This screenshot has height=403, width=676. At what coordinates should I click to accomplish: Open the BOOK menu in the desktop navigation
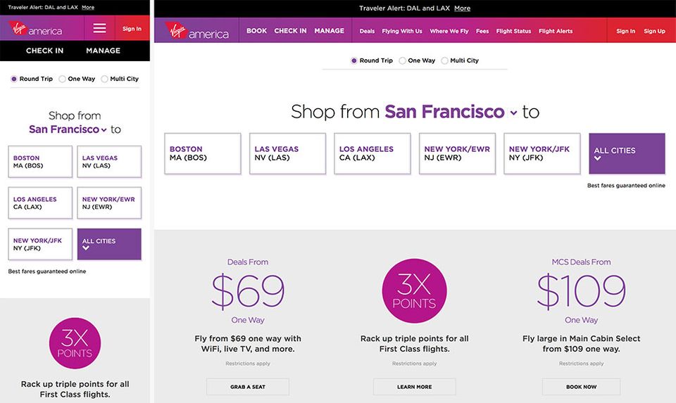256,31
